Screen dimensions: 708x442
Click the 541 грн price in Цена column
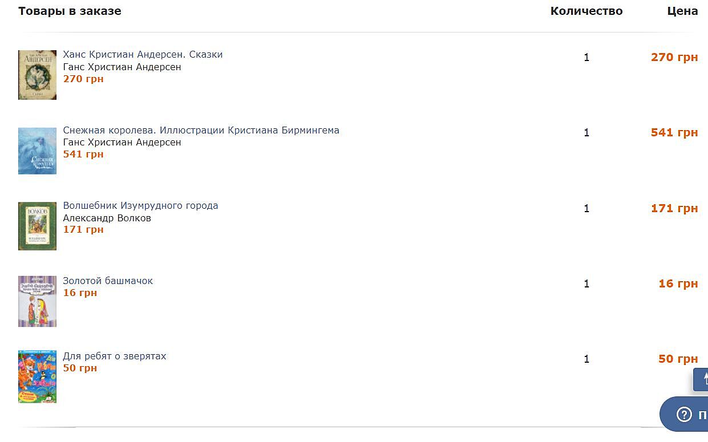(x=674, y=132)
